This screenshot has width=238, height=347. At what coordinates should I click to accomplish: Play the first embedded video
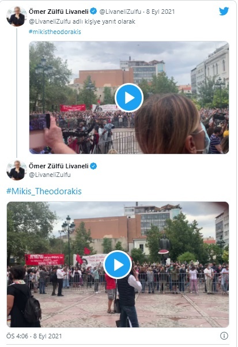pyautogui.click(x=129, y=97)
